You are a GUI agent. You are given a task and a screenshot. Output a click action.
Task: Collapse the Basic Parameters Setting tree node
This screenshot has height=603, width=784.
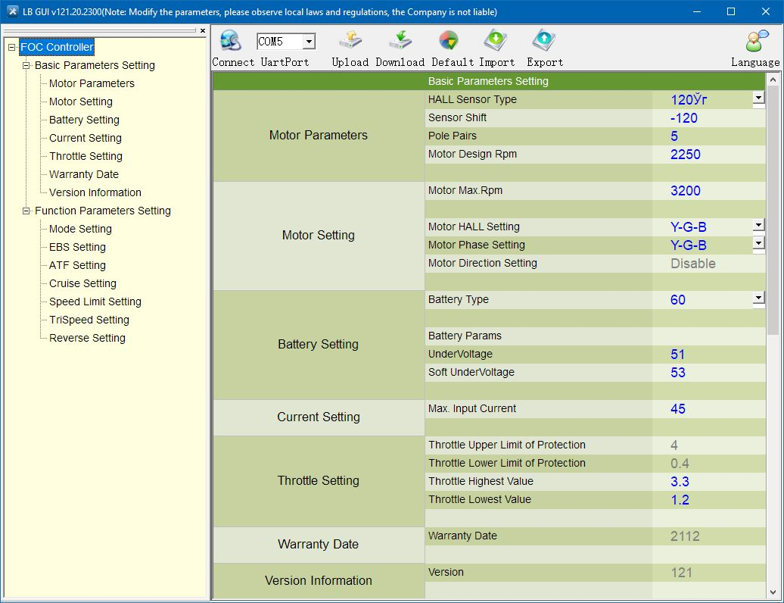tap(26, 65)
